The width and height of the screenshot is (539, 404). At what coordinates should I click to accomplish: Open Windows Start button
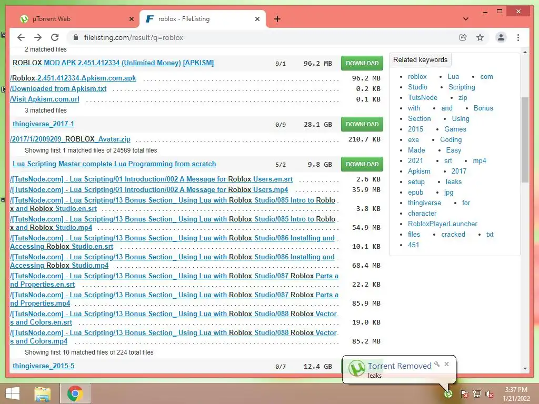coord(13,393)
